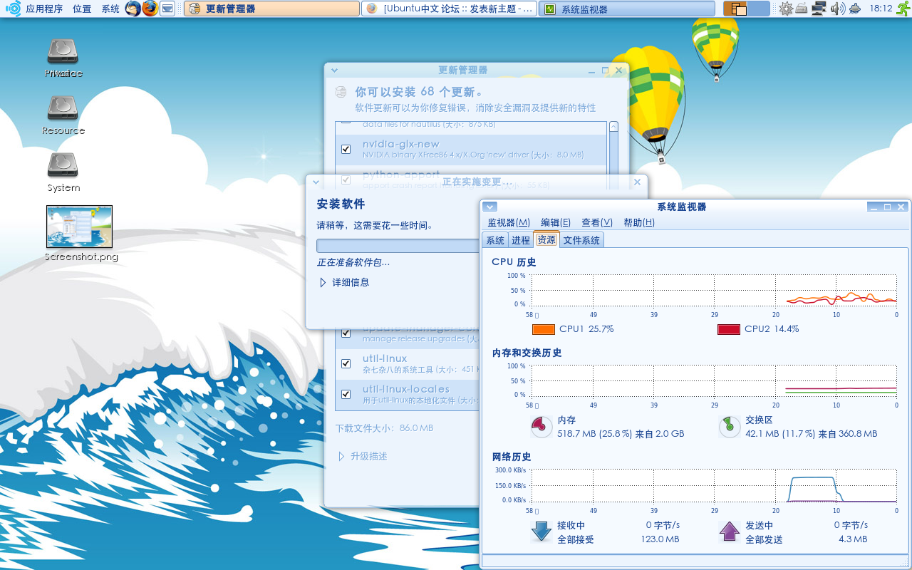Open the System drive desktop icon

[63, 171]
